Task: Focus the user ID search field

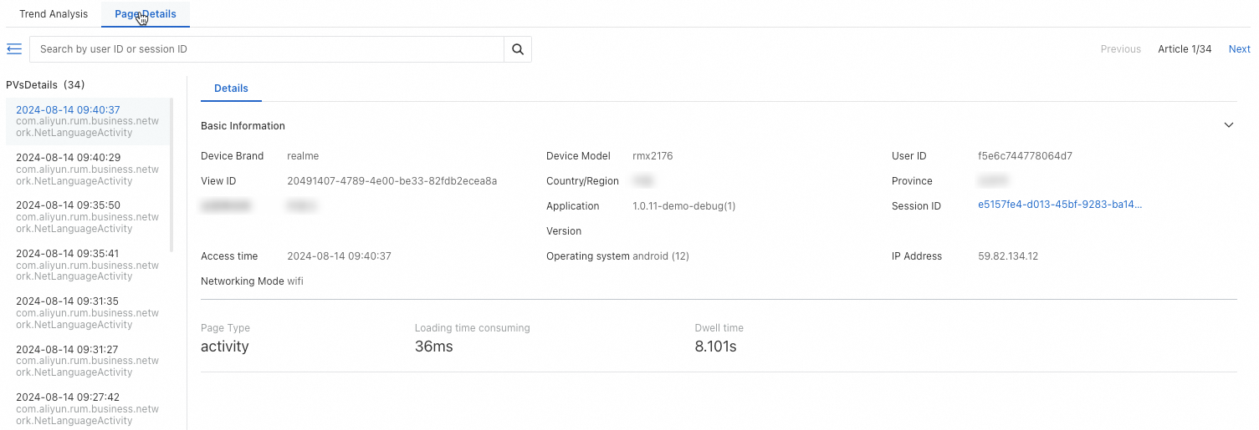Action: (266, 49)
